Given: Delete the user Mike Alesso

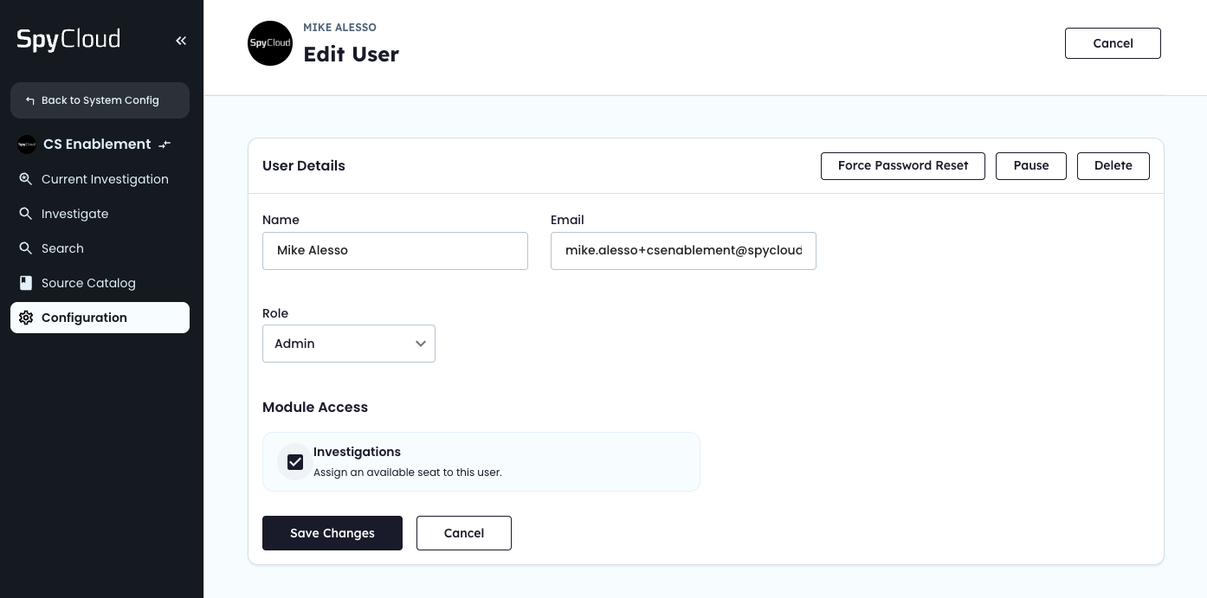Looking at the screenshot, I should tap(1113, 165).
